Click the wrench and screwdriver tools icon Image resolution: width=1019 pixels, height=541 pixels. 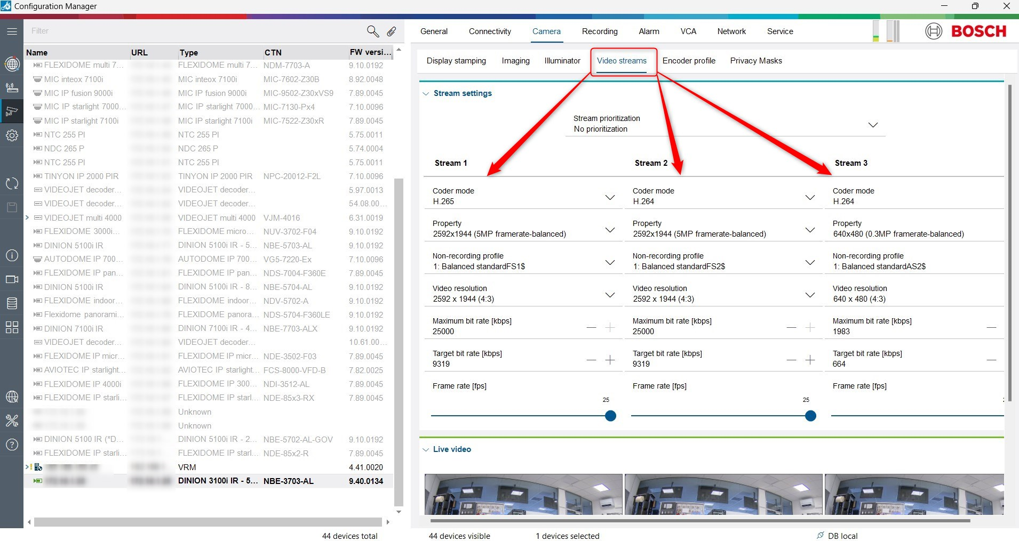12,421
